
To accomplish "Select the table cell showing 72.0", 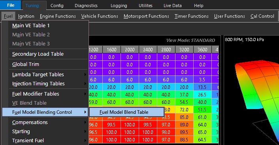I will [x=184, y=110].
